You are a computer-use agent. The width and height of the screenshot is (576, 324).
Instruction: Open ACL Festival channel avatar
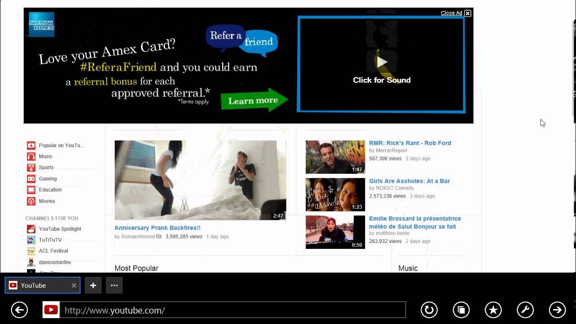click(x=31, y=251)
